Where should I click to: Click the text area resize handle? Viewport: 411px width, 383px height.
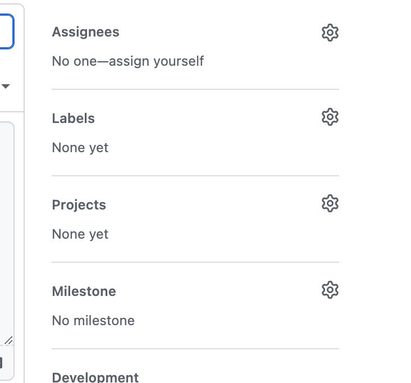(8, 340)
